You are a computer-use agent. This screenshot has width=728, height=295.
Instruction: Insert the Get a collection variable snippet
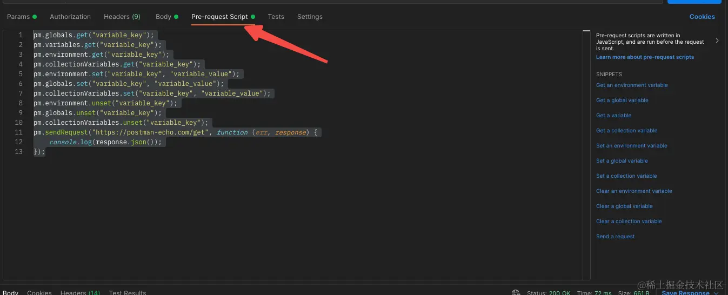pos(627,130)
